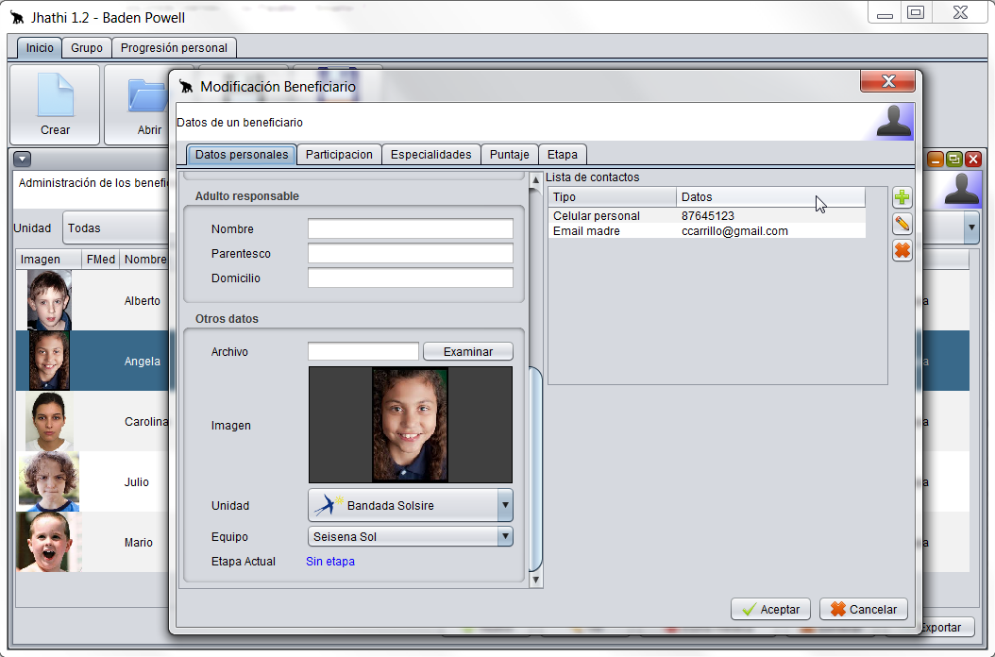Open the Puntaje tab

click(509, 154)
